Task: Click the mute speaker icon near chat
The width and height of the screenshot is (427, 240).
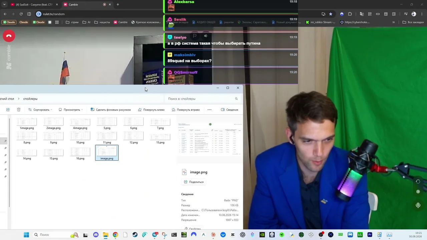Action: click(205, 36)
